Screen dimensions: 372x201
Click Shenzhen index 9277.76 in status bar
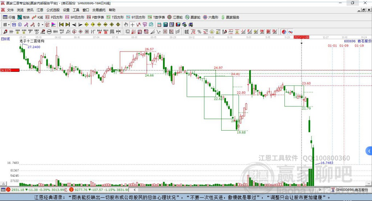coord(80,190)
